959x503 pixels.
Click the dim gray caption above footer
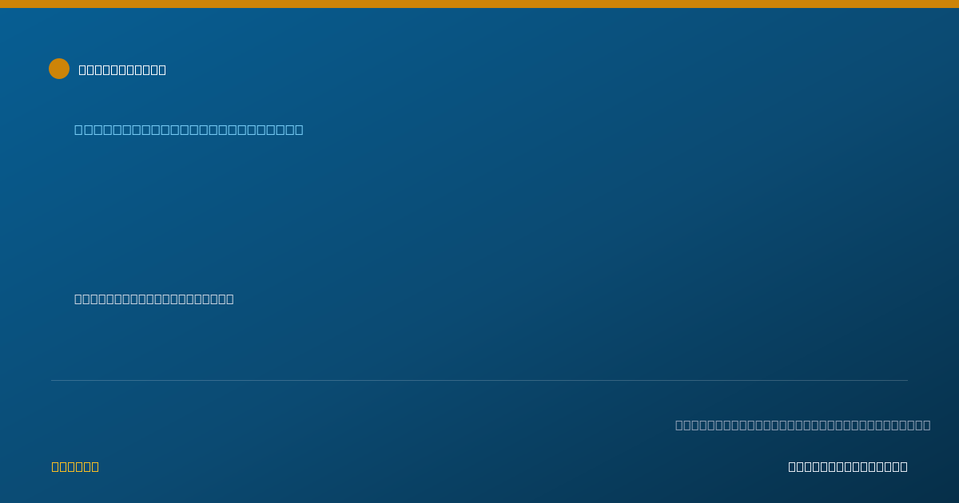click(802, 425)
